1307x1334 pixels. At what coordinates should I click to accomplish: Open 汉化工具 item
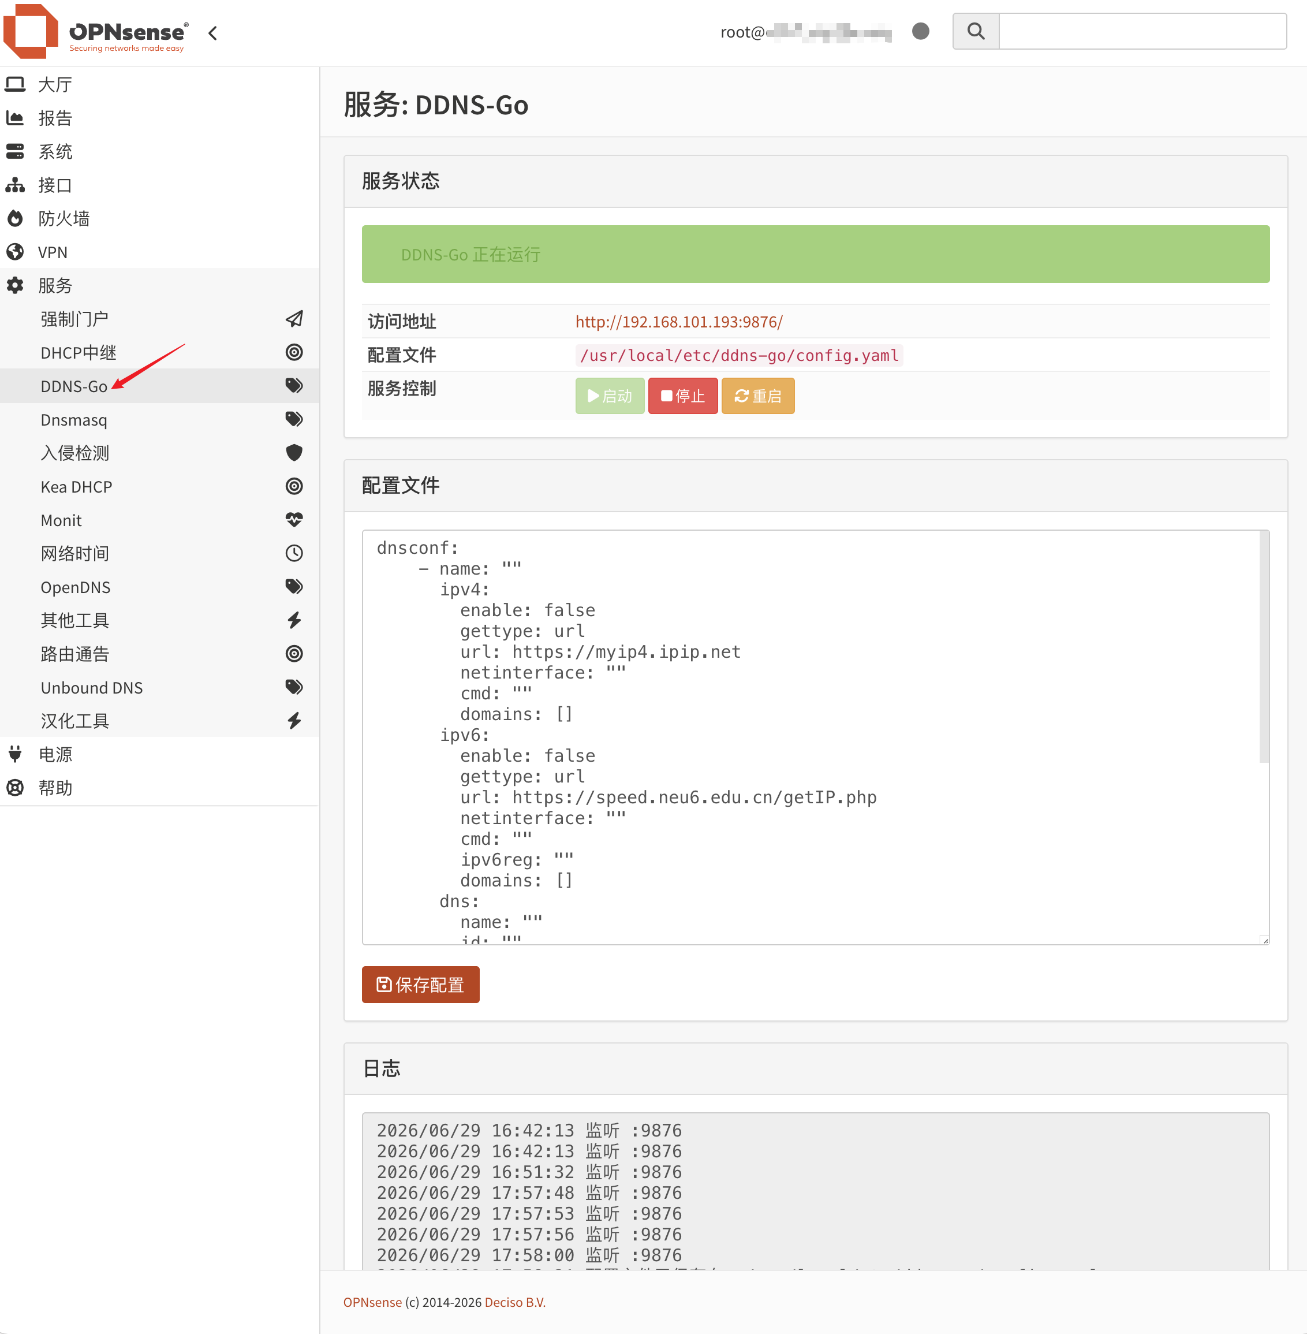point(159,721)
